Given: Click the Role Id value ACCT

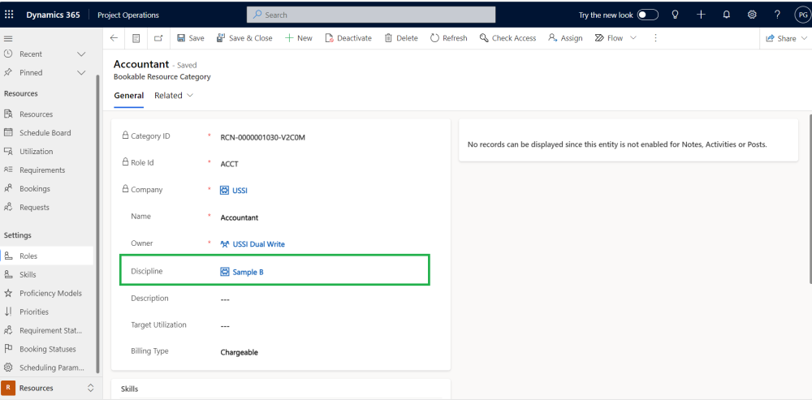Looking at the screenshot, I should pos(230,164).
